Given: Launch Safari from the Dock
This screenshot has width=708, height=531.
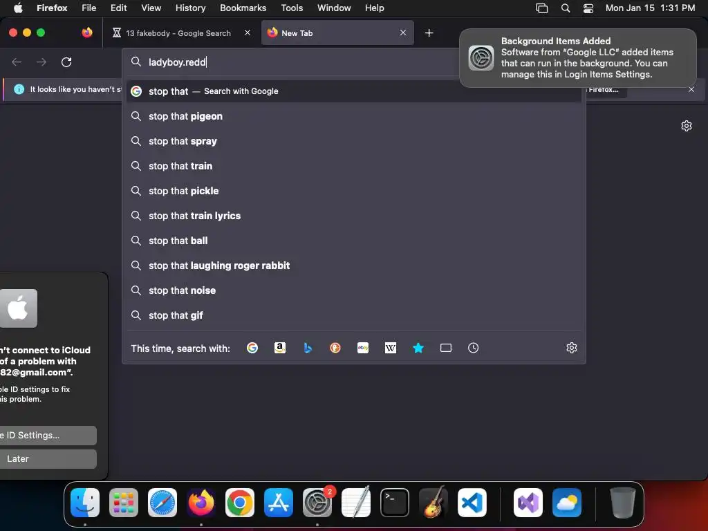Looking at the screenshot, I should coord(162,503).
